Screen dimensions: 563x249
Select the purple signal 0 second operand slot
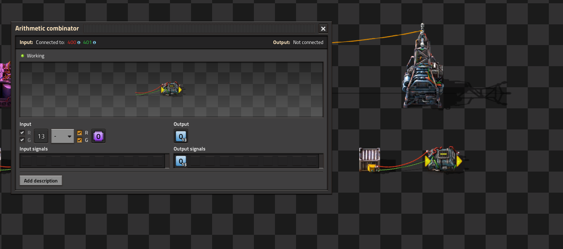98,136
